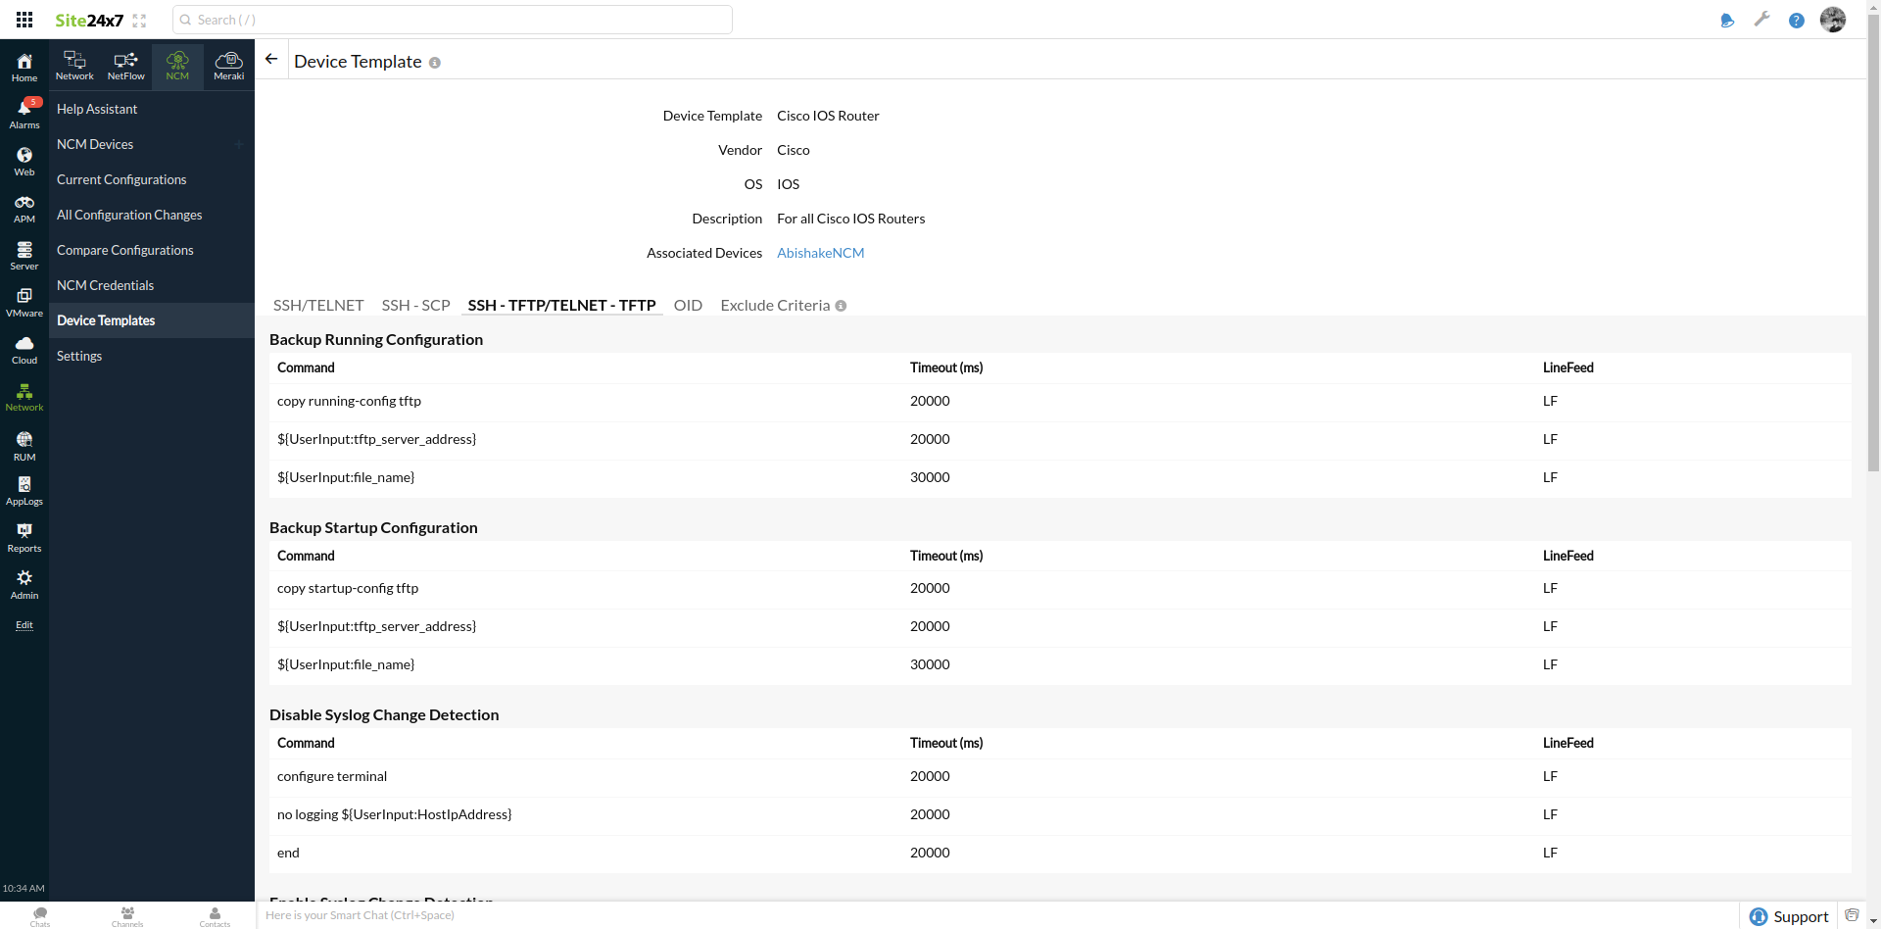Expand NCM Devices using the plus control
This screenshot has height=929, width=1881.
click(239, 144)
